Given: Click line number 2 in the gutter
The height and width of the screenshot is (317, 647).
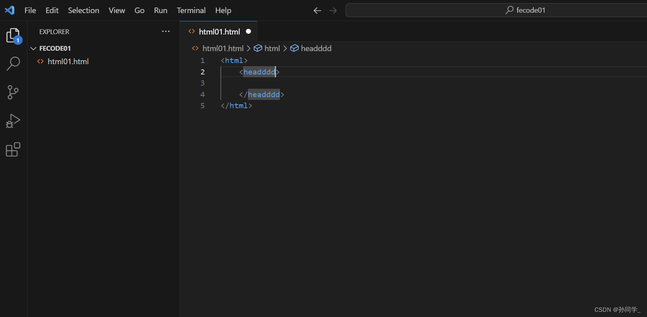Looking at the screenshot, I should click(x=203, y=72).
